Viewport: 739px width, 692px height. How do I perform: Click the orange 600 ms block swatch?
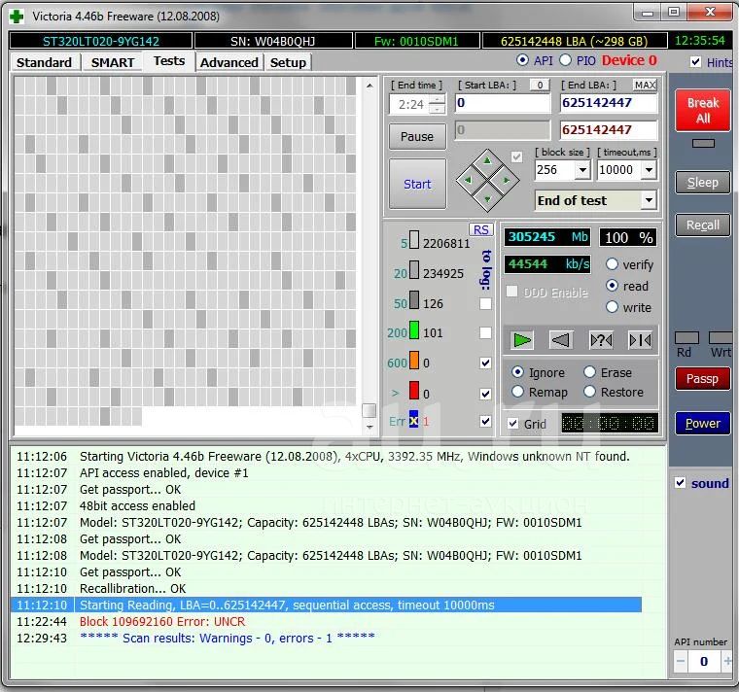tap(414, 361)
